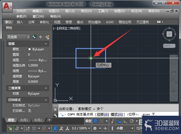Open the 文件(F) menu
Screen dimensions: 181x134
(21, 11)
